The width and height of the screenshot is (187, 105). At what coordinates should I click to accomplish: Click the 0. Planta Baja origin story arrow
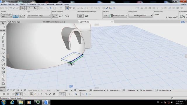tap(177, 17)
